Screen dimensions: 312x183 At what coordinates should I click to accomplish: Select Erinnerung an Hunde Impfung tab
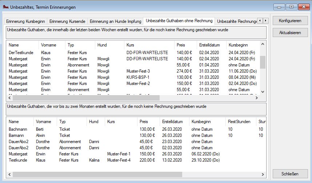tap(115, 21)
